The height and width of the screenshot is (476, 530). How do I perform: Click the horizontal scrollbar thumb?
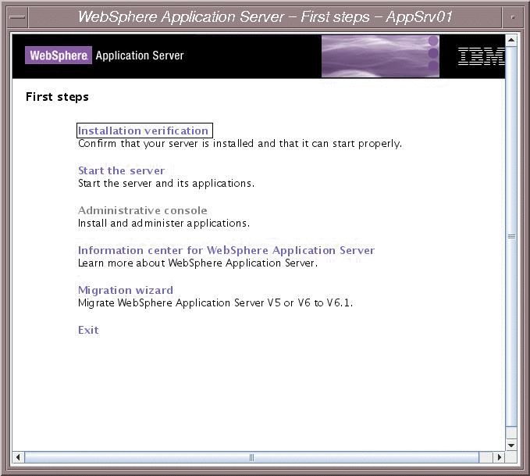tap(251, 456)
